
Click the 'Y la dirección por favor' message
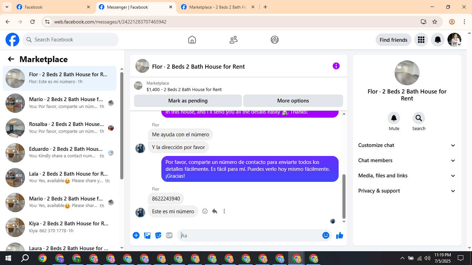click(x=178, y=147)
